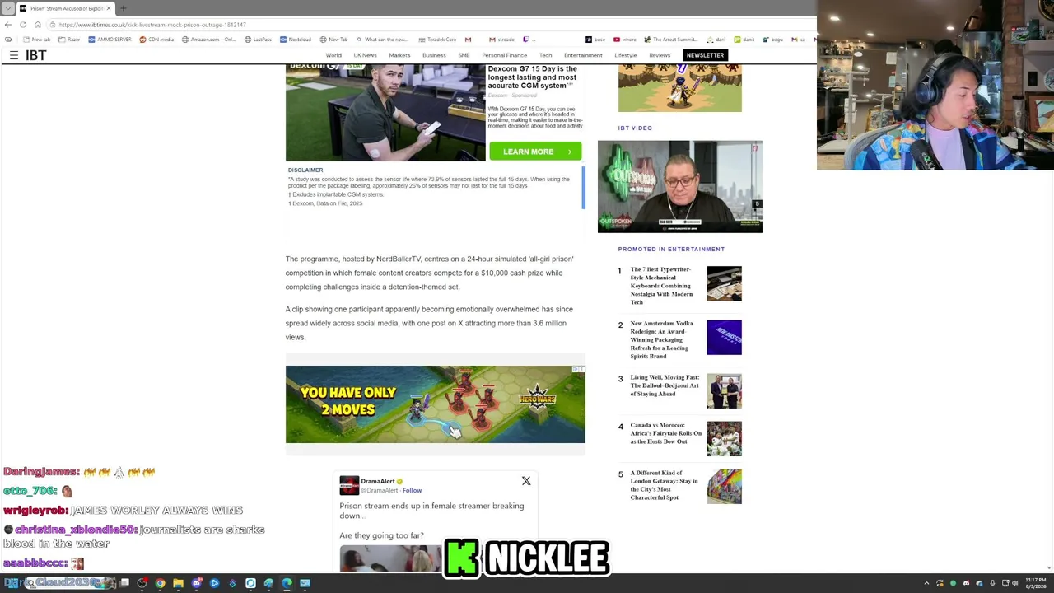The height and width of the screenshot is (593, 1054).
Task: Open the Business section
Action: pos(434,55)
